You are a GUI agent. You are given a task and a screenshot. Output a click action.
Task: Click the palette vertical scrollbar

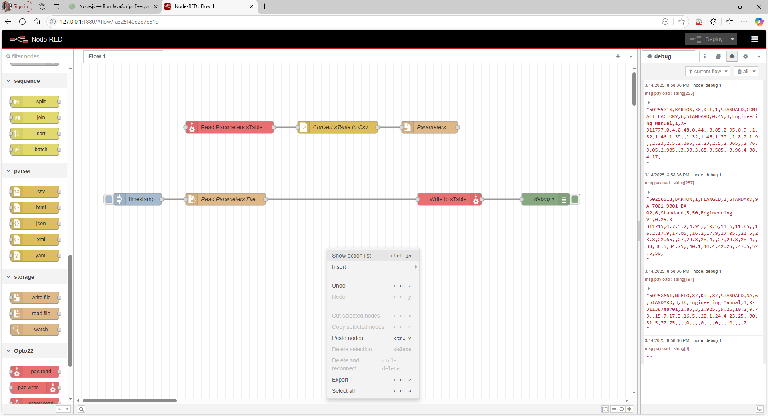[70, 310]
